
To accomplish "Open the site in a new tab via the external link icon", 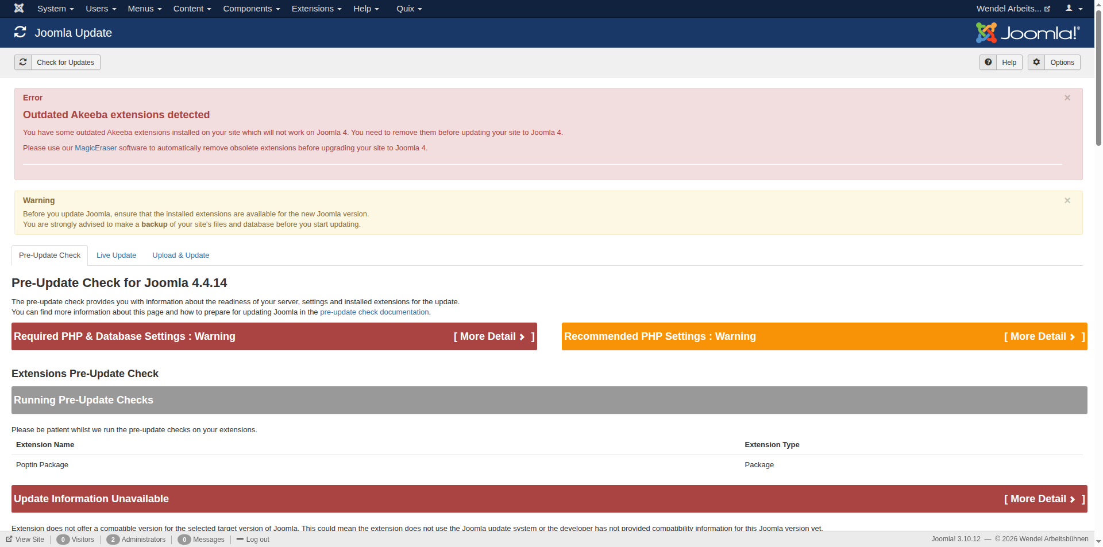I will click(x=1048, y=8).
